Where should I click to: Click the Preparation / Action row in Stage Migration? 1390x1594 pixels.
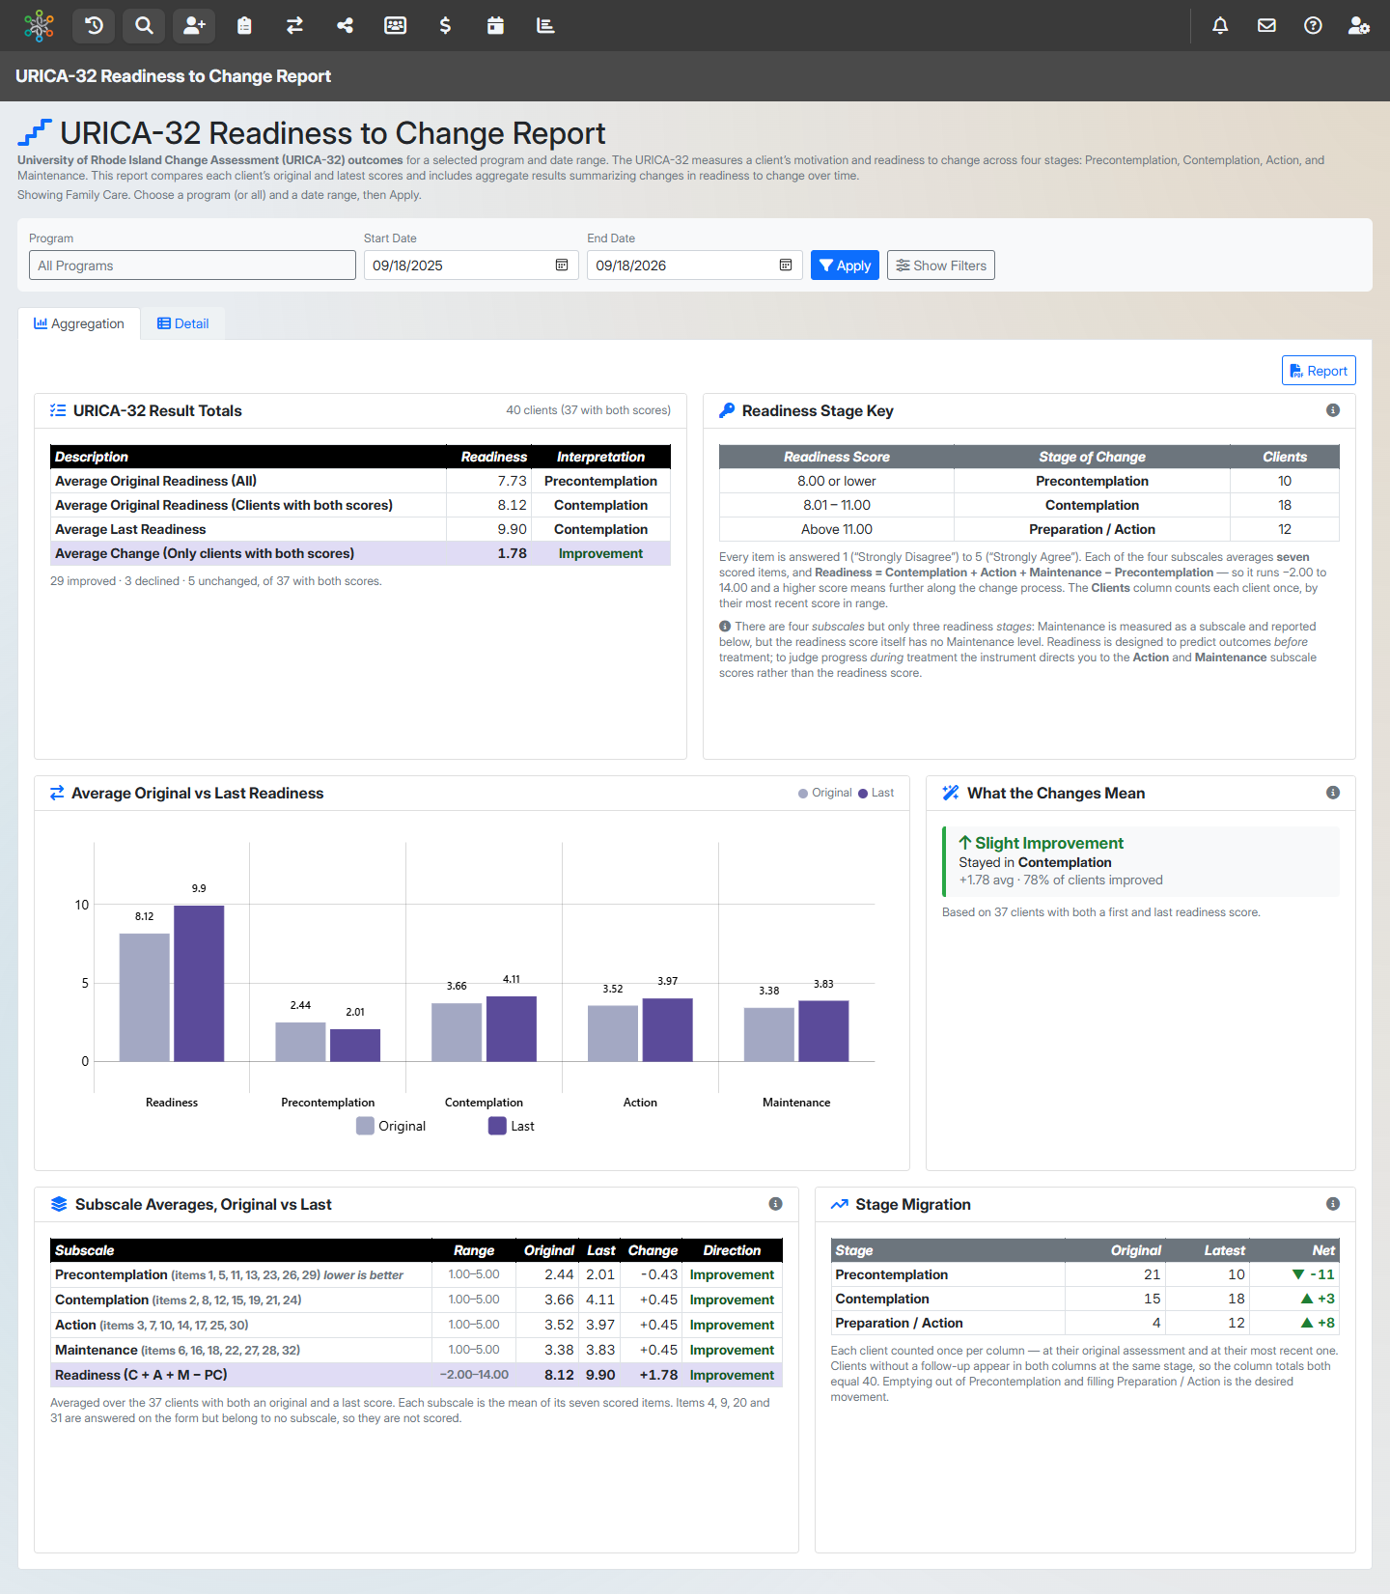click(x=1085, y=1323)
